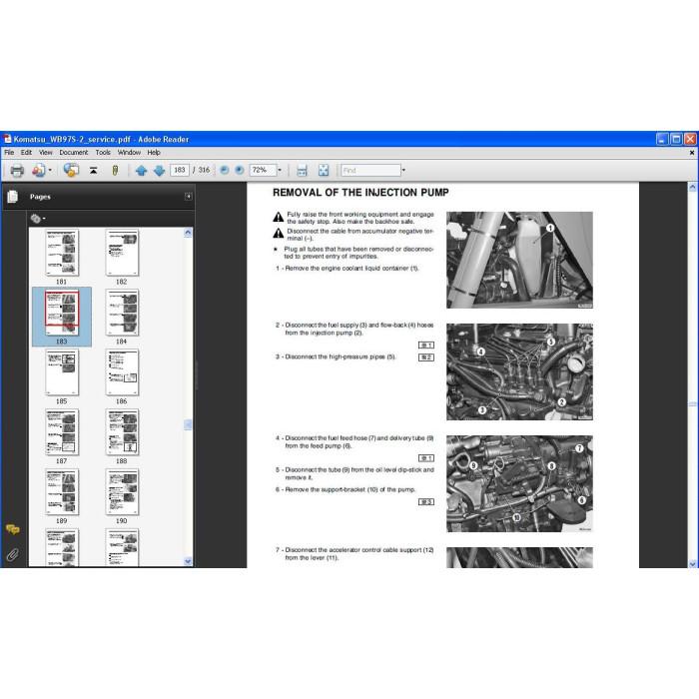Click heading REMOVAL OF THE INJECTION PUMP
This screenshot has height=699, width=699.
[360, 193]
